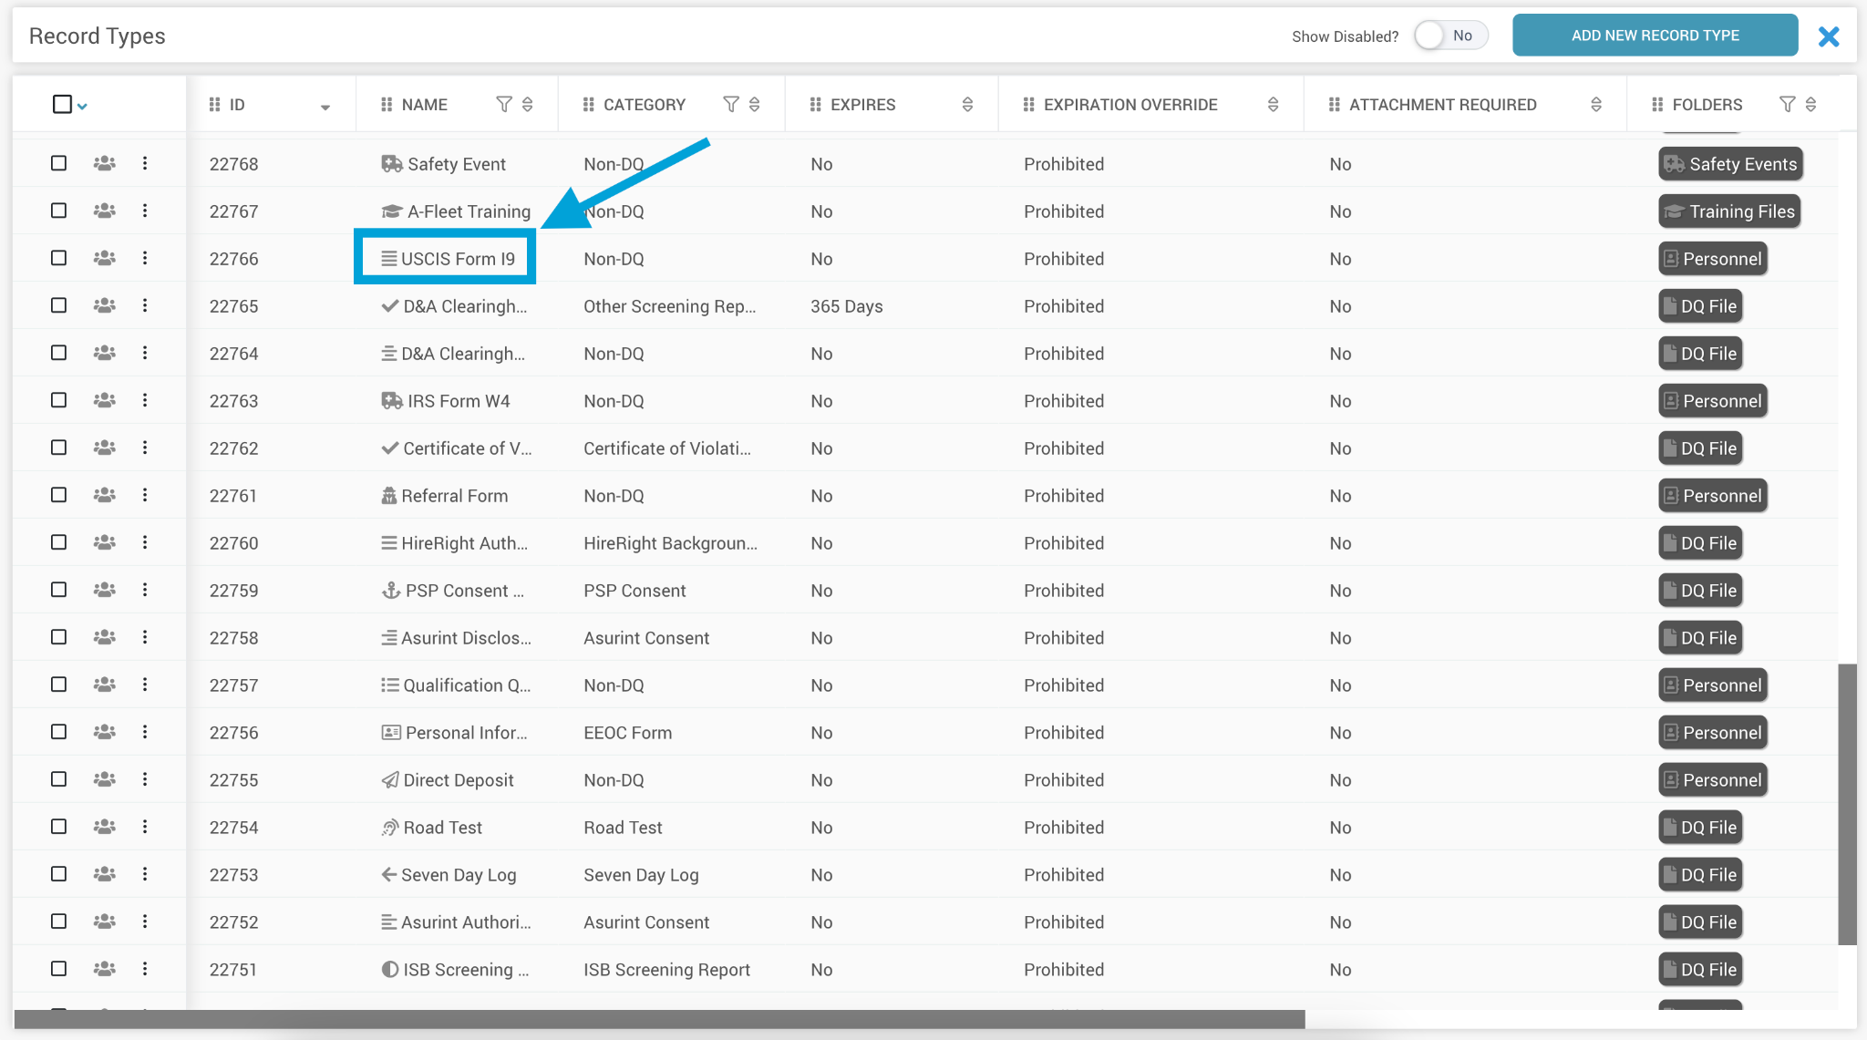Image resolution: width=1867 pixels, height=1040 pixels.
Task: Click the sort arrows on ATTACHMENT REQUIRED column
Action: pos(1595,105)
